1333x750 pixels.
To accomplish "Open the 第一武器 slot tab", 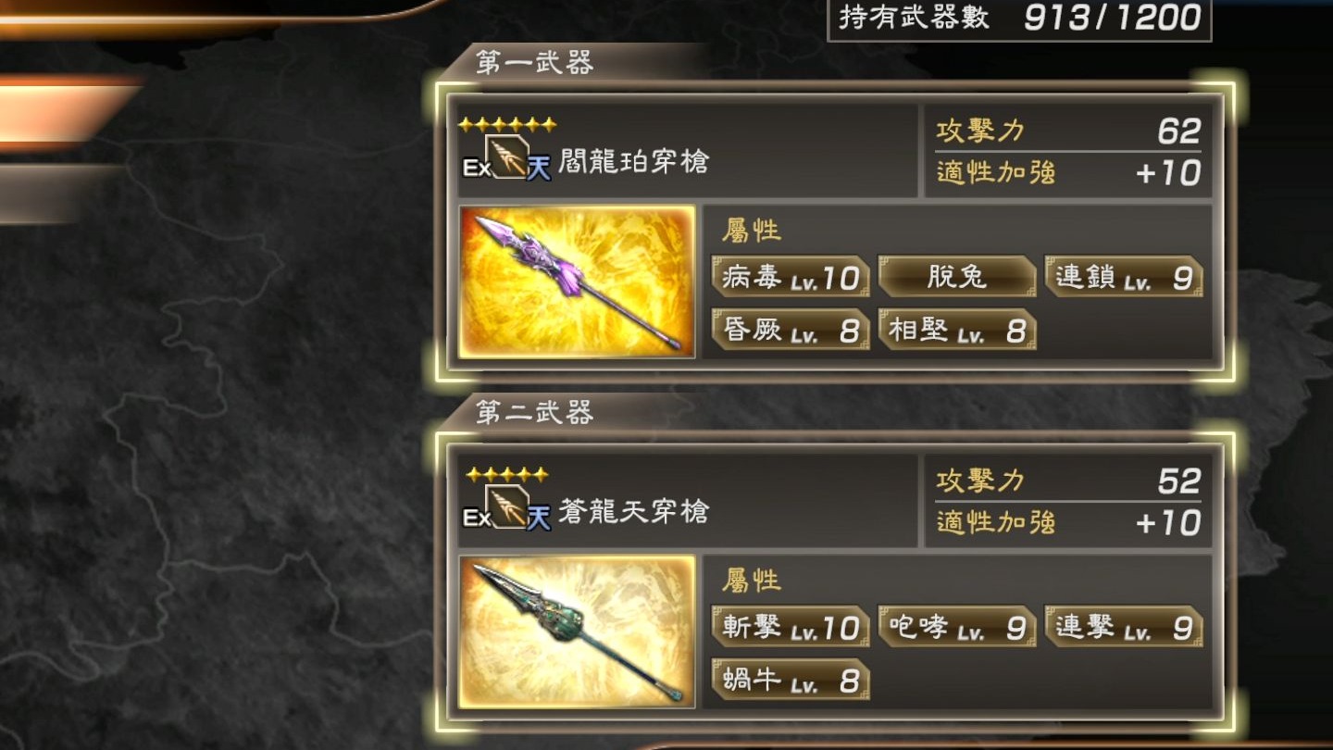I will (x=535, y=63).
